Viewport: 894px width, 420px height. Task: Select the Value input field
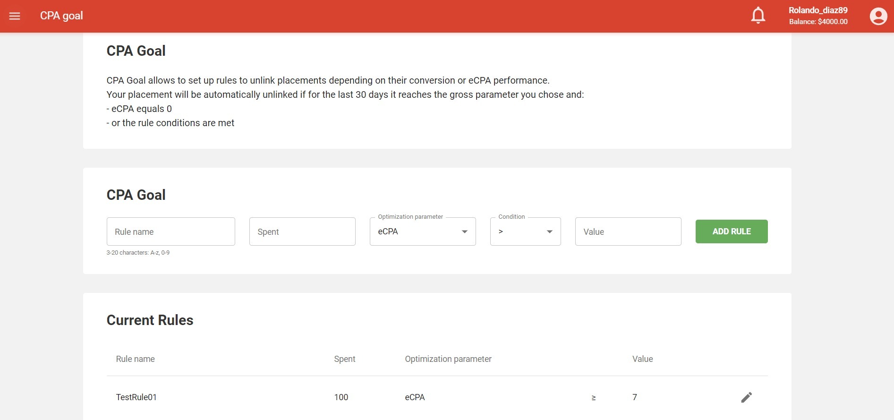[628, 231]
